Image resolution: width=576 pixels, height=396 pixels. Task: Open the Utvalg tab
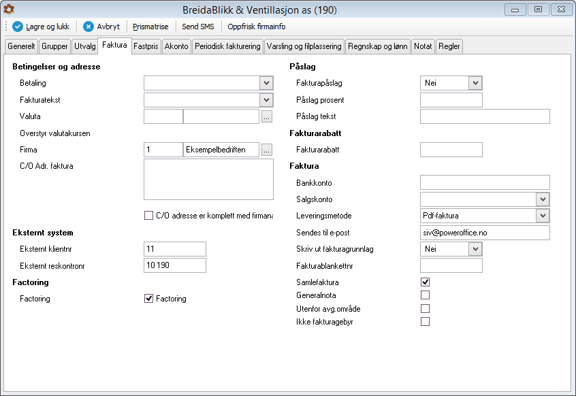(85, 46)
